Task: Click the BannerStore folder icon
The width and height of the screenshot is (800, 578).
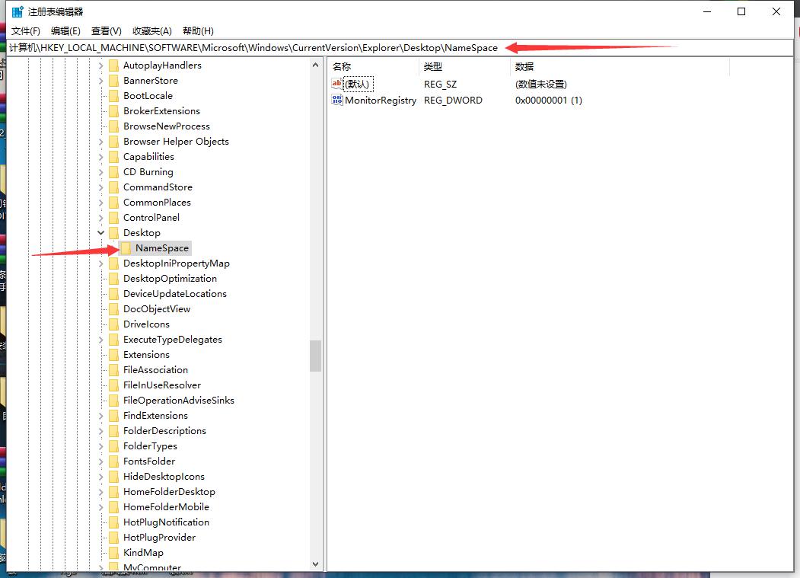Action: [x=113, y=81]
